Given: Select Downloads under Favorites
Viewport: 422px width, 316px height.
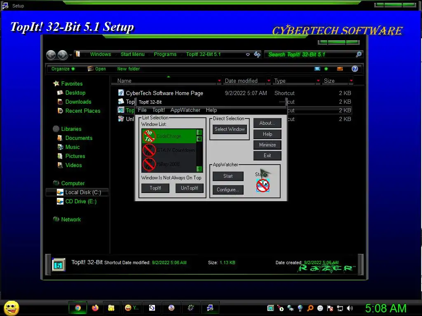Looking at the screenshot, I should (78, 102).
